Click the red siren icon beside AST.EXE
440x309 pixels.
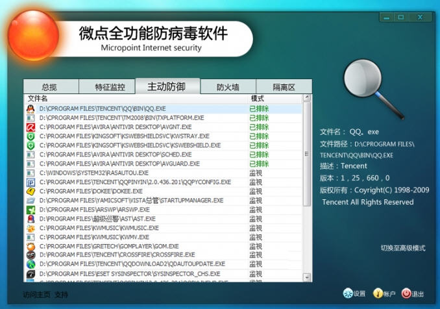[x=31, y=219]
